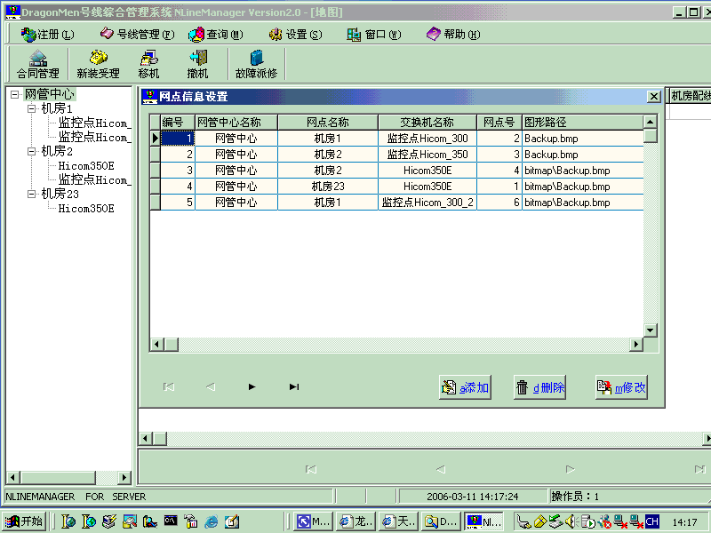Select Hicom350E under 机房2 in tree
This screenshot has height=533, width=711.
(x=86, y=166)
